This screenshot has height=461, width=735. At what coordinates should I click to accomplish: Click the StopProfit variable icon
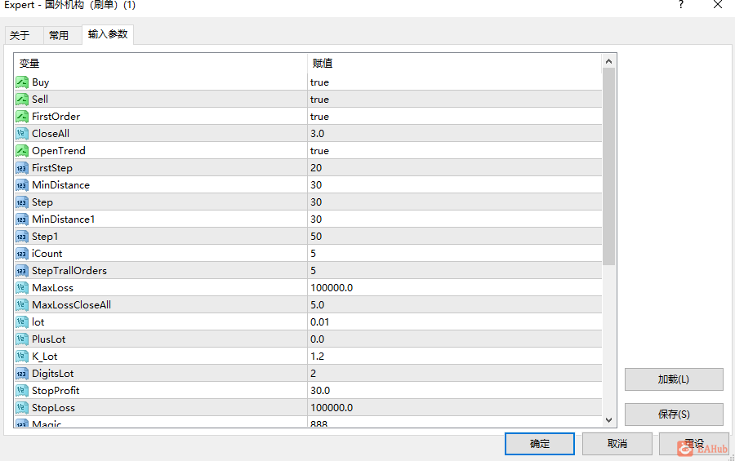pyautogui.click(x=22, y=391)
